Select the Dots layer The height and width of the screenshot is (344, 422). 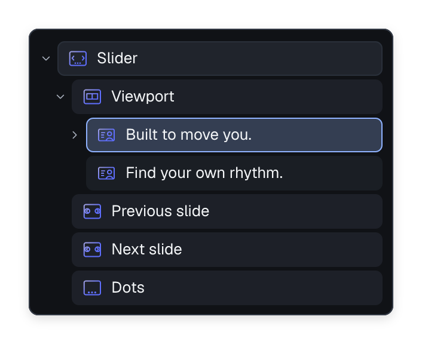pos(227,288)
